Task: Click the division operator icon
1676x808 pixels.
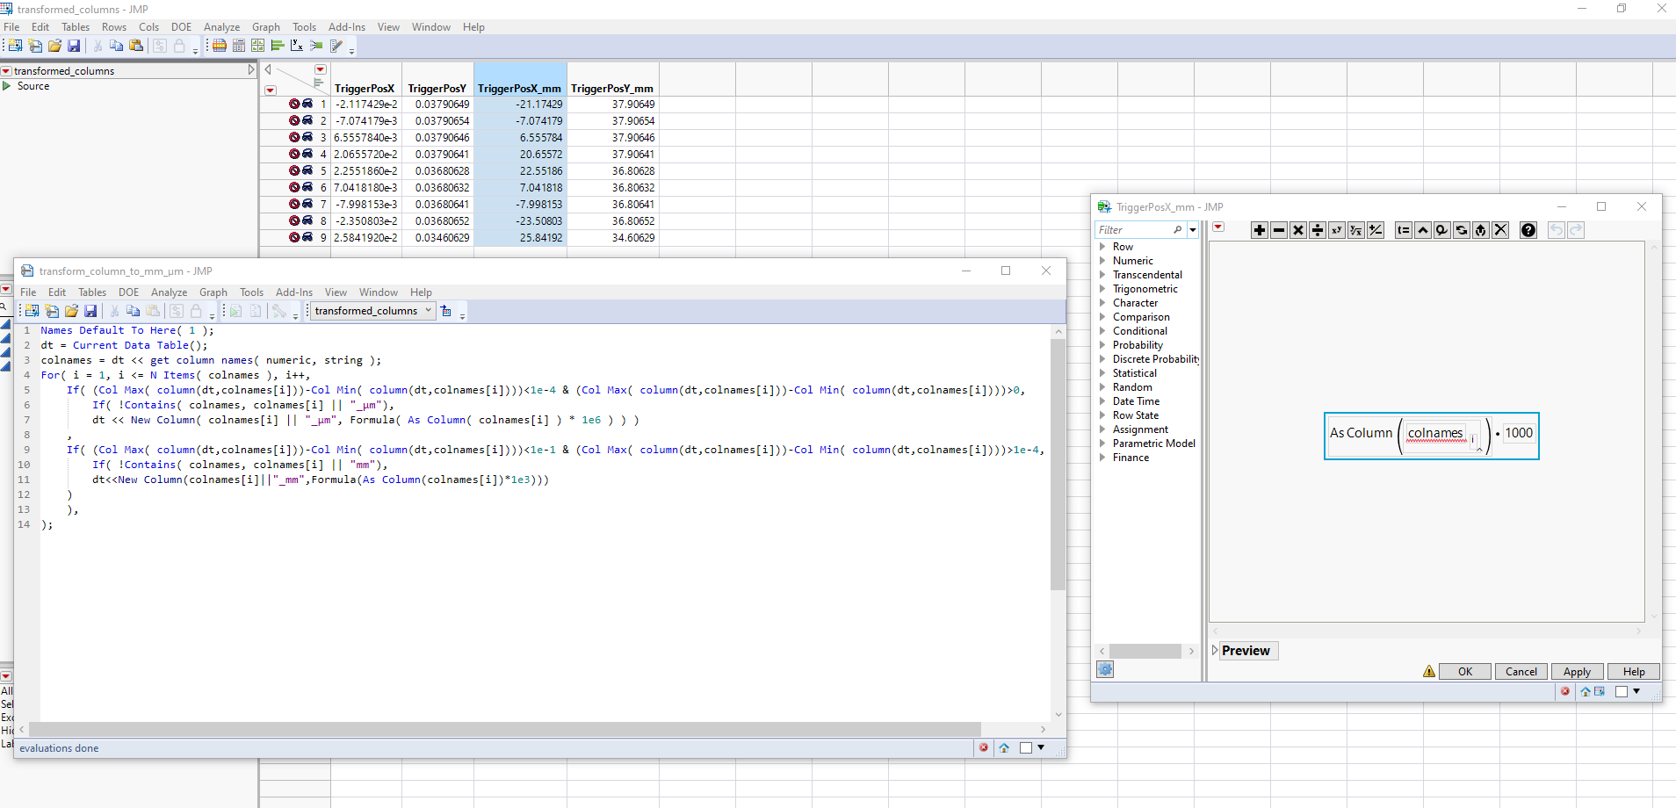Action: pyautogui.click(x=1318, y=229)
